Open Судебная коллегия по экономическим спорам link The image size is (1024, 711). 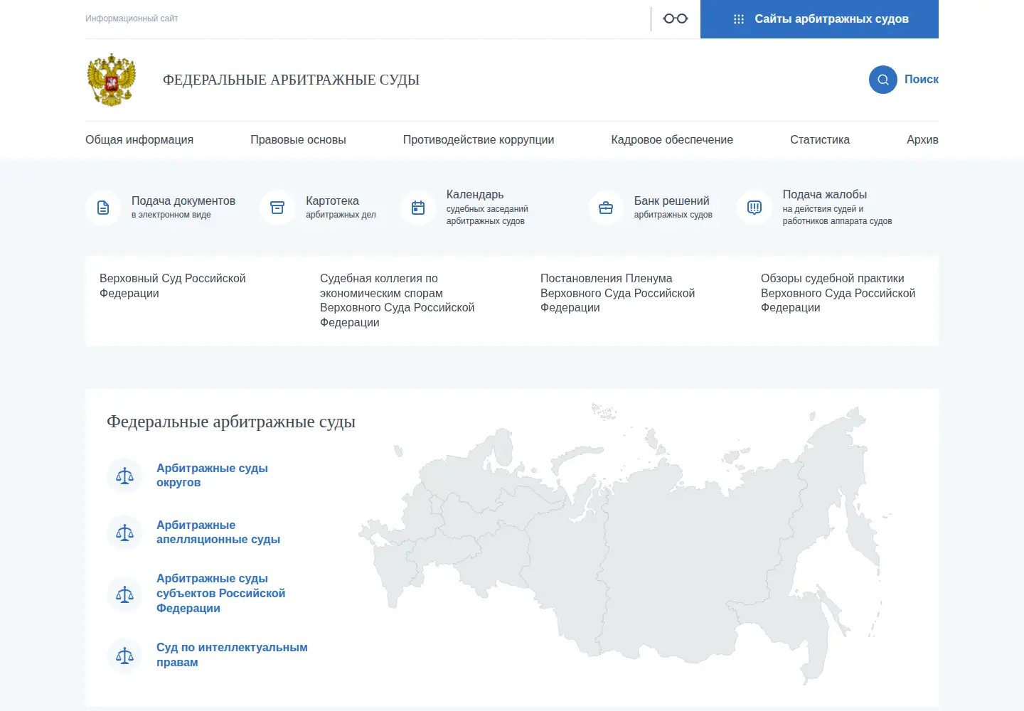(397, 300)
